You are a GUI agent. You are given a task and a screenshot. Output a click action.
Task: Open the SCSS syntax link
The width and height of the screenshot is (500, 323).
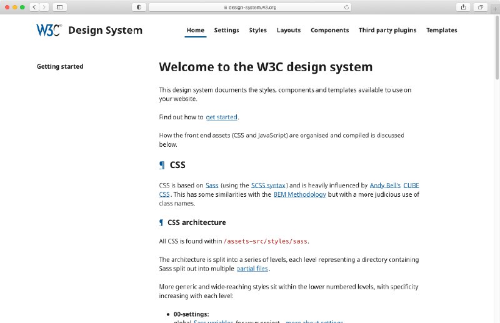click(268, 186)
